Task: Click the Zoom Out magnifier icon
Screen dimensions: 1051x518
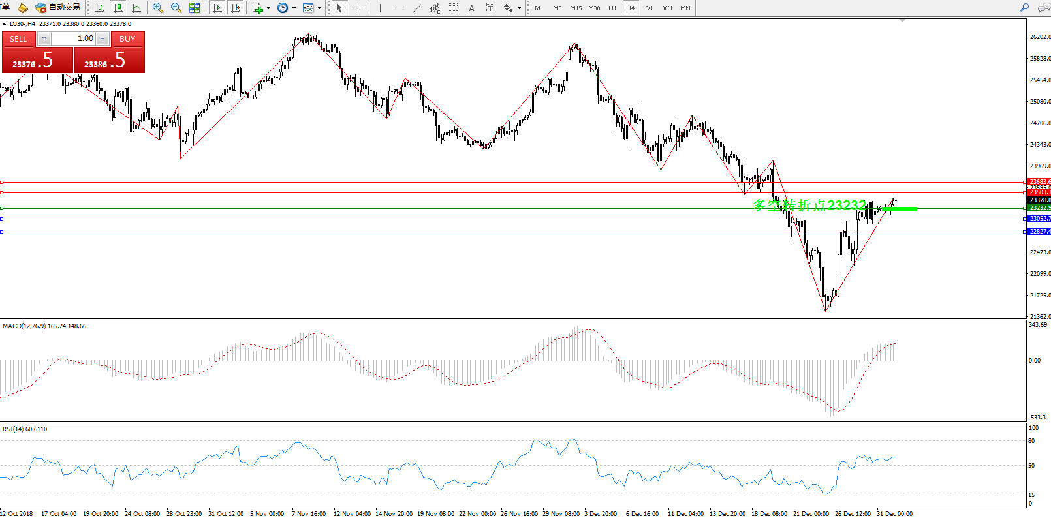Action: [176, 8]
